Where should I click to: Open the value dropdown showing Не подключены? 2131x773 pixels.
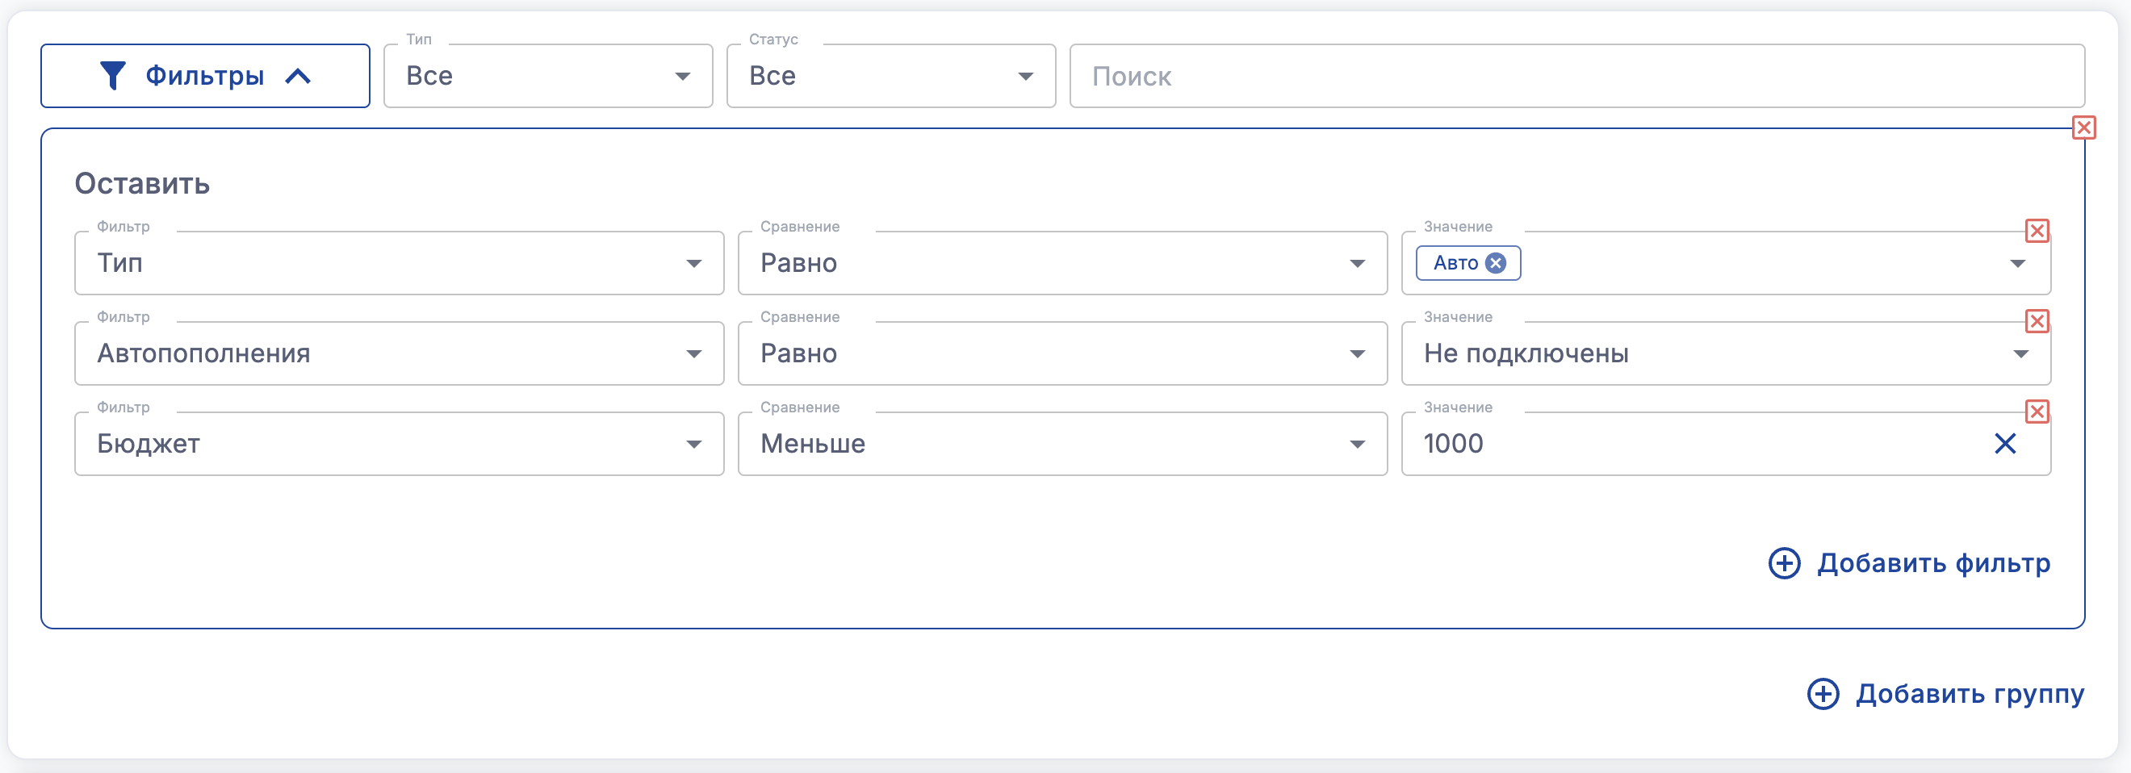point(1726,354)
